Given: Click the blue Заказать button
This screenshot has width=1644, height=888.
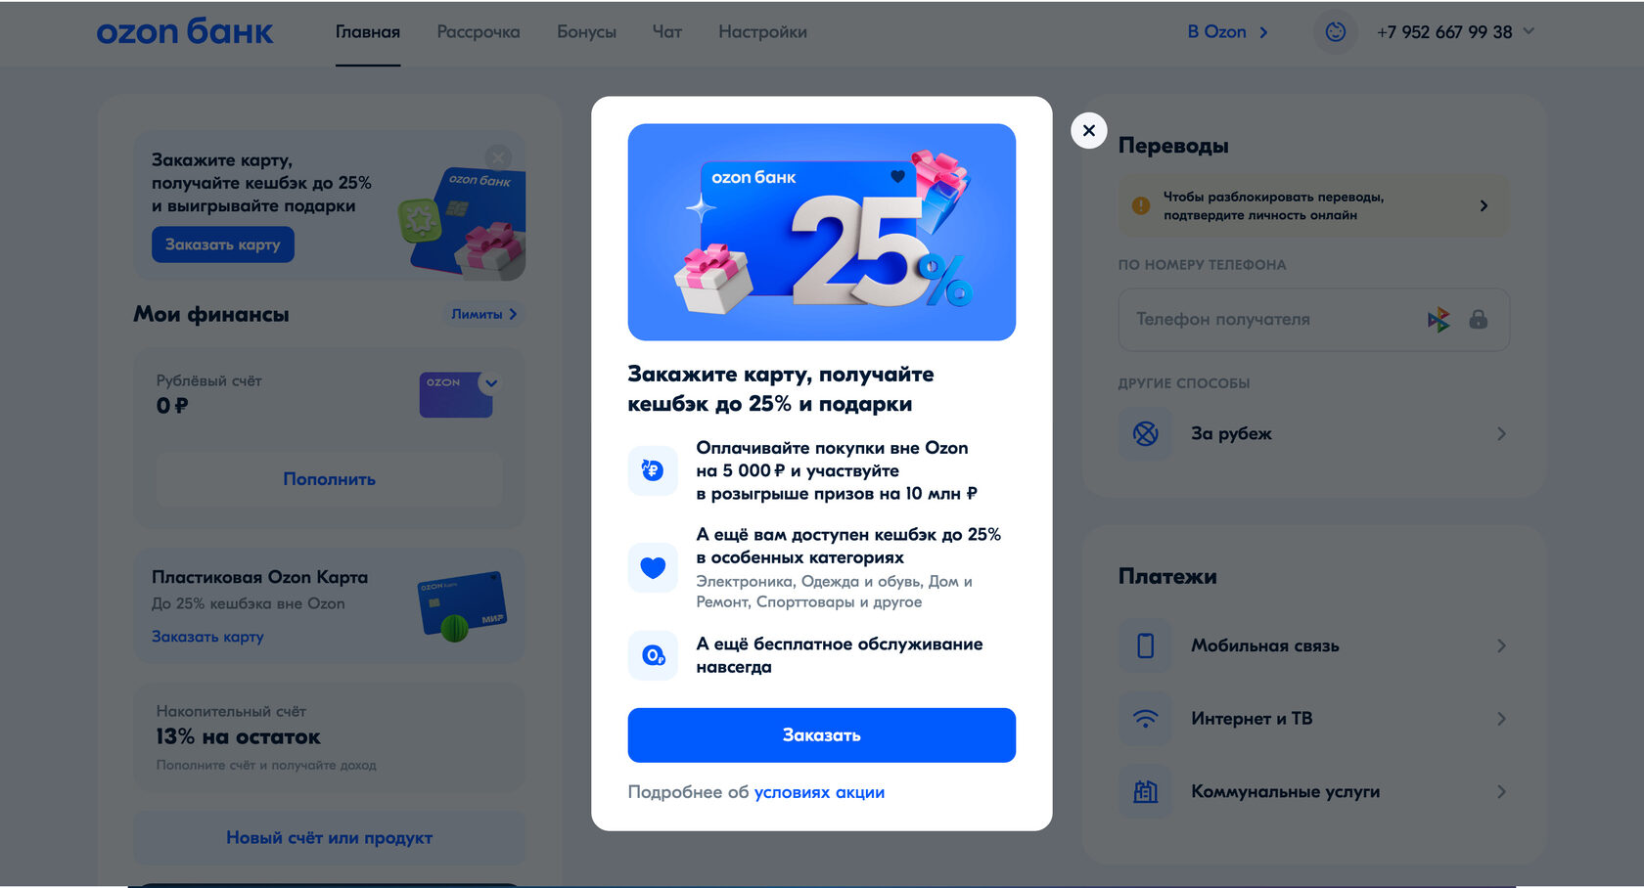Looking at the screenshot, I should tap(822, 735).
